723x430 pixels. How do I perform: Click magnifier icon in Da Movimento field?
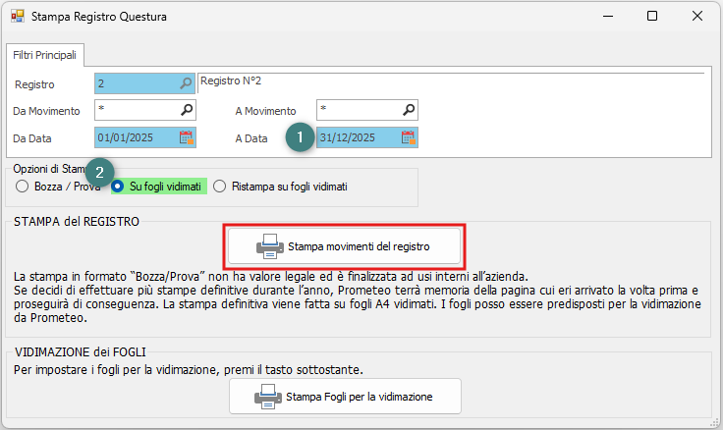187,110
